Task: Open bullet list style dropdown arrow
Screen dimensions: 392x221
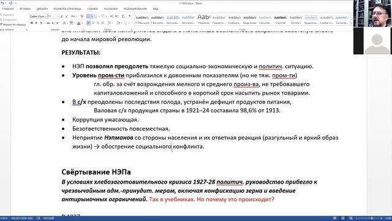Action: (x=92, y=17)
